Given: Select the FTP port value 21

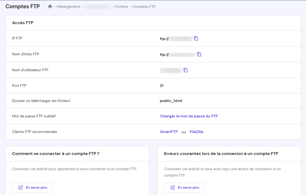Looking at the screenshot, I should (x=161, y=86).
